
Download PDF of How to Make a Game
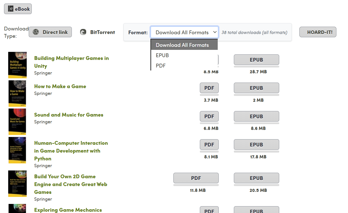click(x=209, y=88)
